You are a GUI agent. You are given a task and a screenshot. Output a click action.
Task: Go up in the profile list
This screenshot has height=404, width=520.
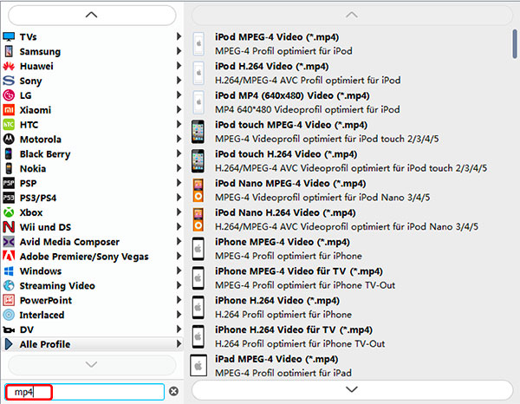(352, 15)
